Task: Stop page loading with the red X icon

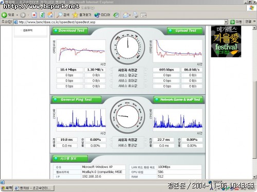Action: [x=34, y=15]
